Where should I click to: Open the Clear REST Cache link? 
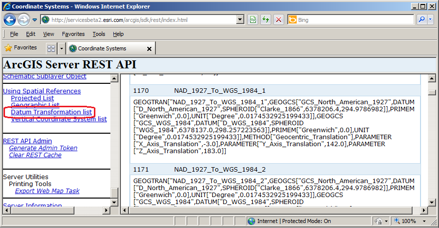pos(35,155)
